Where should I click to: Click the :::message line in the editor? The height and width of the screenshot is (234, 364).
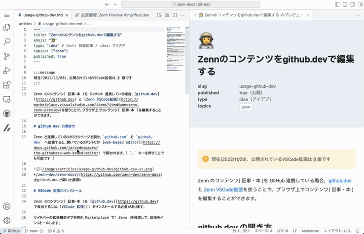(x=44, y=73)
